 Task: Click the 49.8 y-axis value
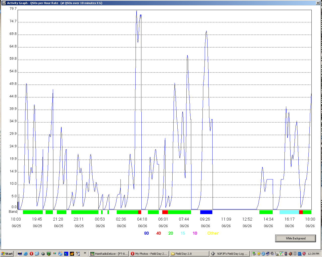(x=13, y=84)
